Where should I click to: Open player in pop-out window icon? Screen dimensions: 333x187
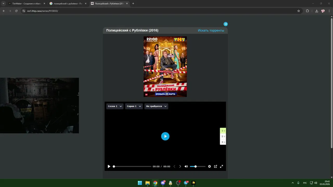pos(215,166)
